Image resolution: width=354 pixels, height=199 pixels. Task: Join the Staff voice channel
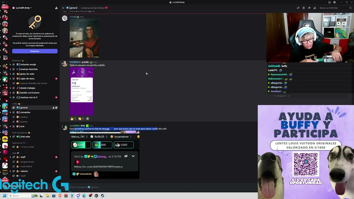pos(35,176)
